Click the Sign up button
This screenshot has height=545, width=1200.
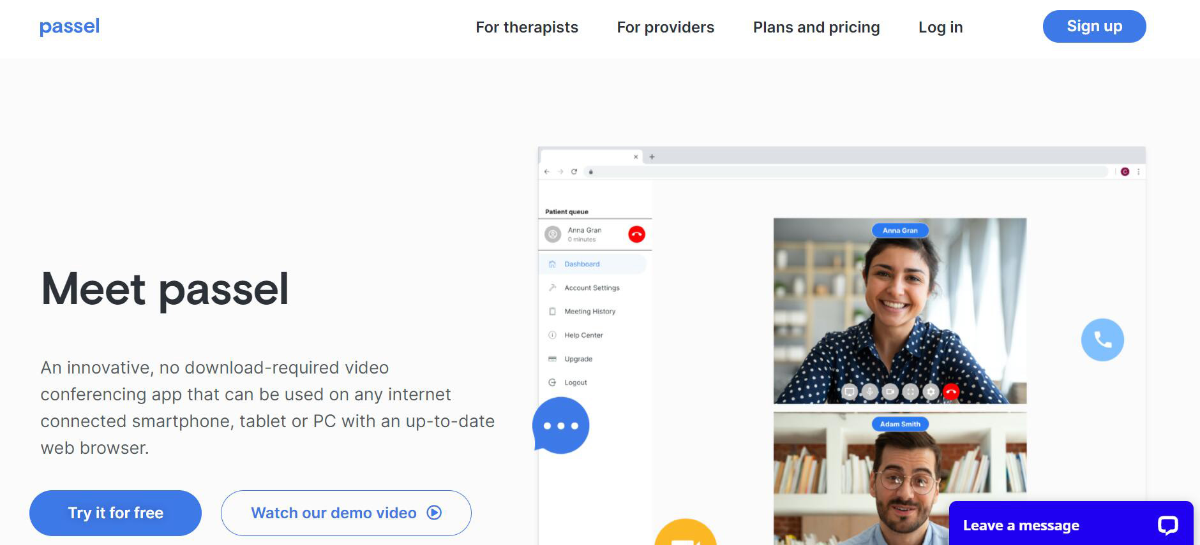pyautogui.click(x=1094, y=26)
